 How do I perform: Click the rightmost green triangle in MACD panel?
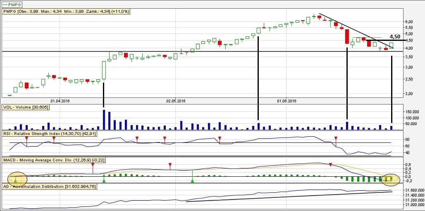point(193,180)
